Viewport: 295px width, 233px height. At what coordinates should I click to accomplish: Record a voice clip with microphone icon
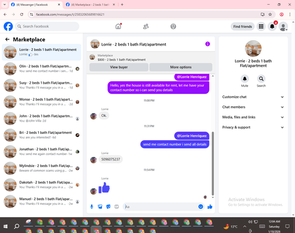coord(91,206)
